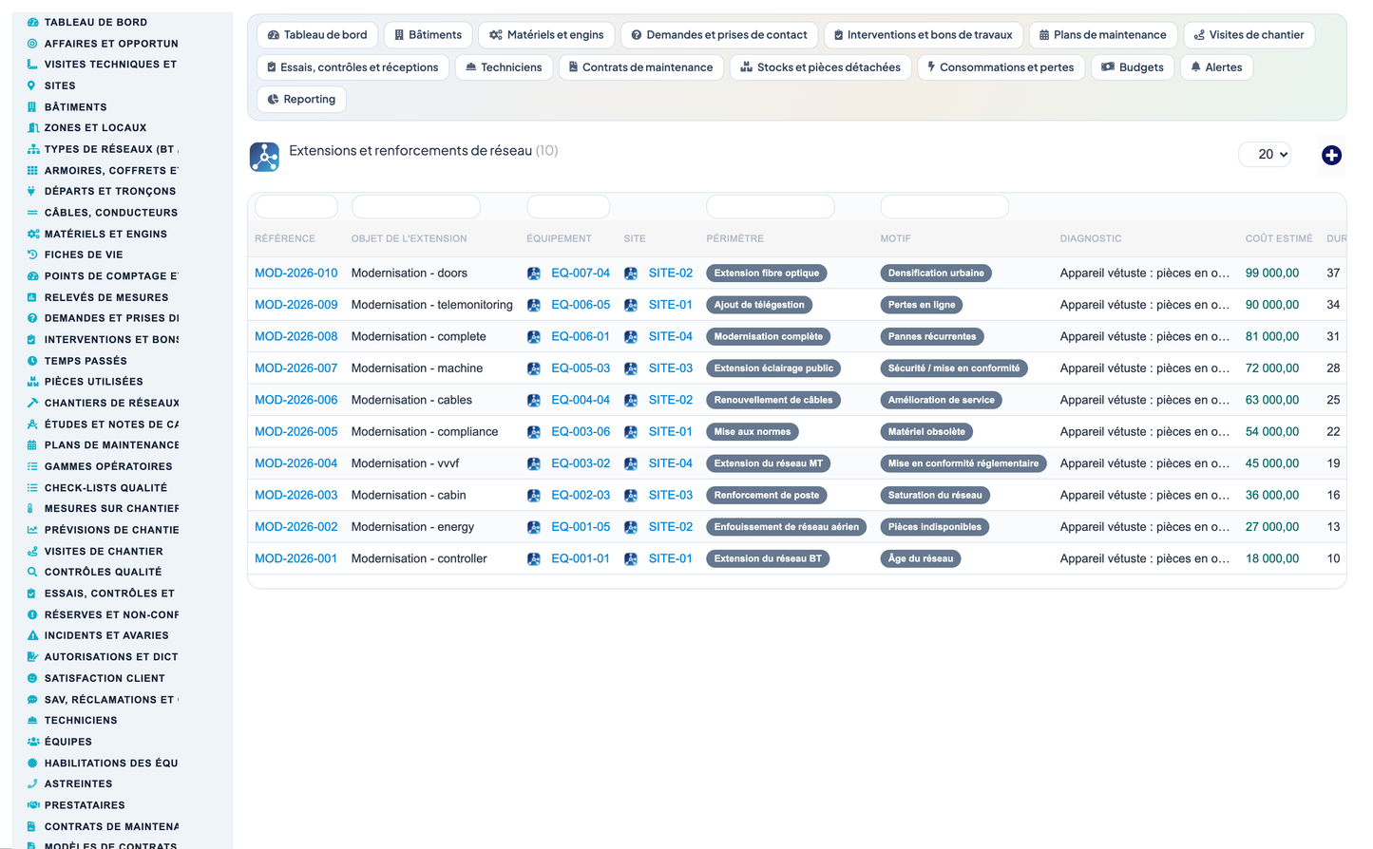1373x849 pixels.
Task: Click the Objet de l'extension filter field
Action: [x=416, y=207]
